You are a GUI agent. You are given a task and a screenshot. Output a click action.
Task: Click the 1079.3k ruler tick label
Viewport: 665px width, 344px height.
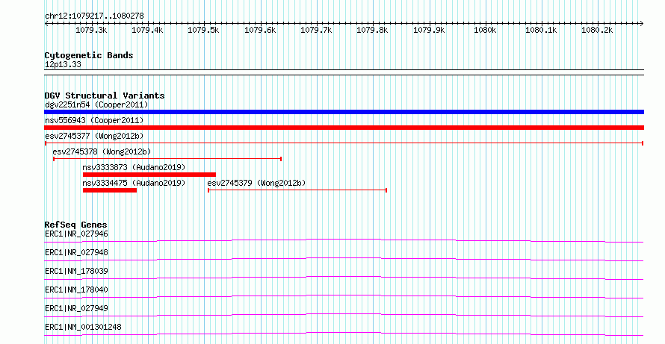91,31
